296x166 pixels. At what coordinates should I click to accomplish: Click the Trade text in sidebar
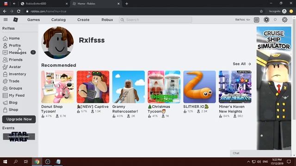(x=14, y=81)
